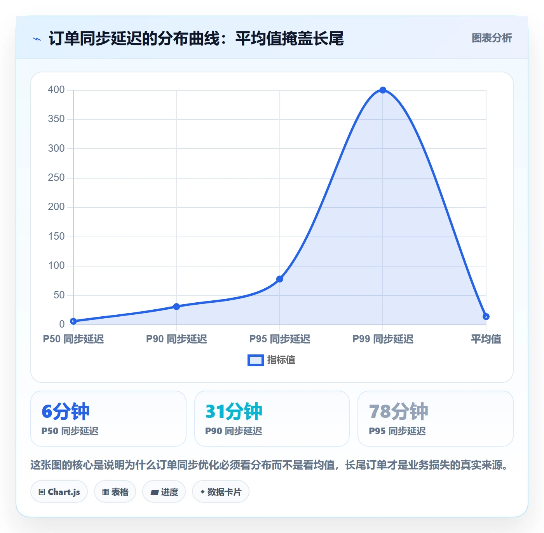
Task: Click the grid icon in 表格 tag
Action: (105, 492)
